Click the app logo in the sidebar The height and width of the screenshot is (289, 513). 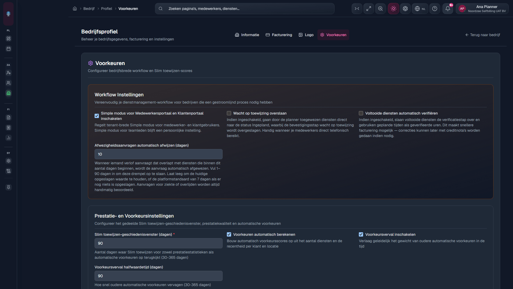pyautogui.click(x=8, y=14)
